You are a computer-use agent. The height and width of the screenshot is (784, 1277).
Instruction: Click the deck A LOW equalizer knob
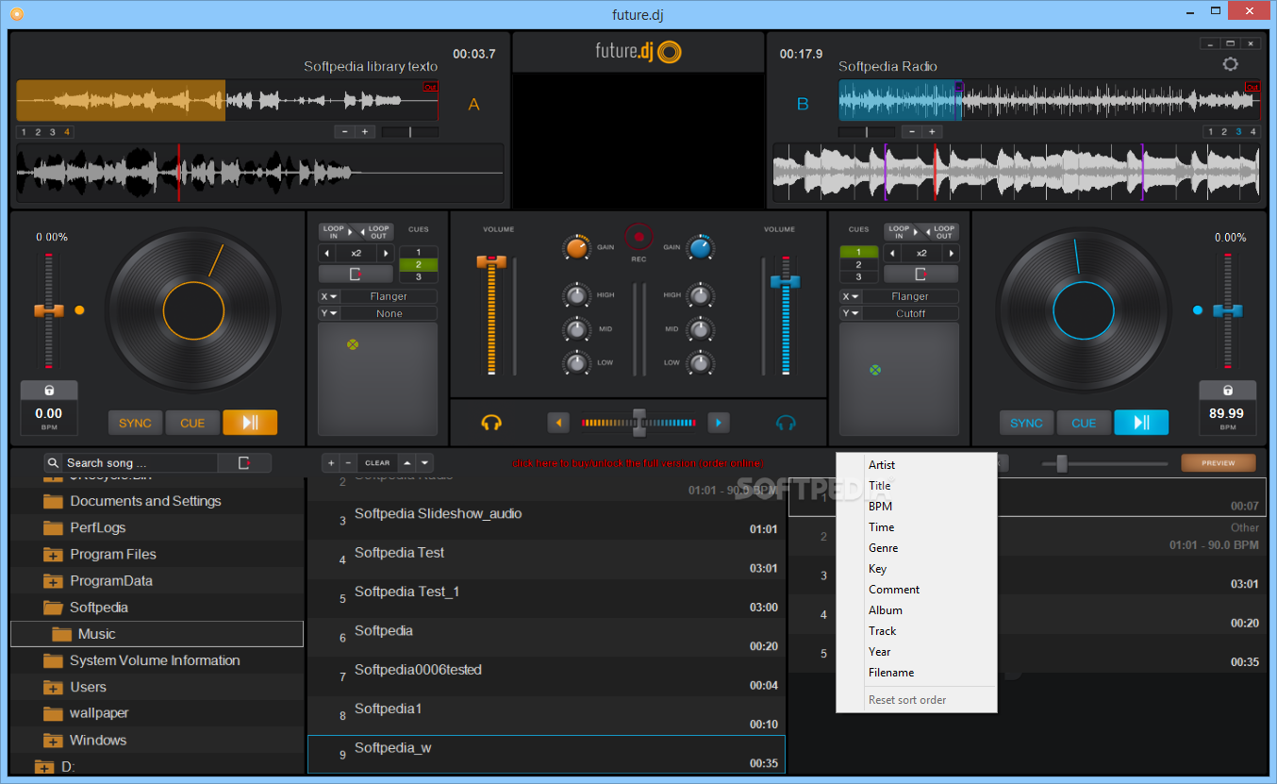tap(577, 362)
